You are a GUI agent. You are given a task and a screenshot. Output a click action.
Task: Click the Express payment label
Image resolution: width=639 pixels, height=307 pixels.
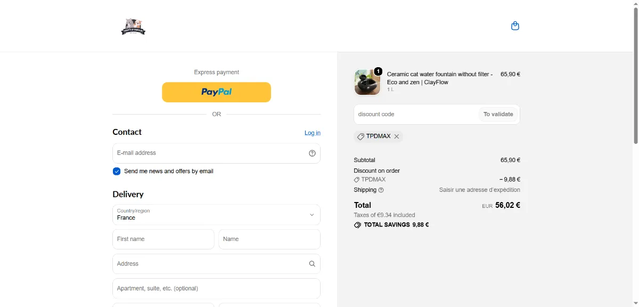tap(217, 72)
